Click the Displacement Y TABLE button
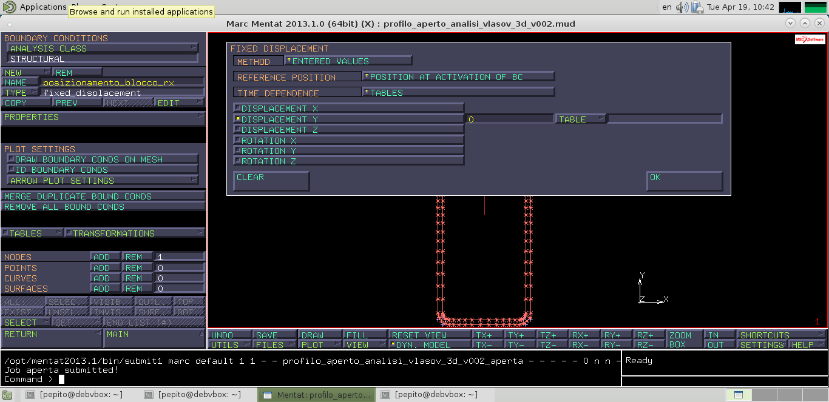The width and height of the screenshot is (829, 402). click(581, 119)
